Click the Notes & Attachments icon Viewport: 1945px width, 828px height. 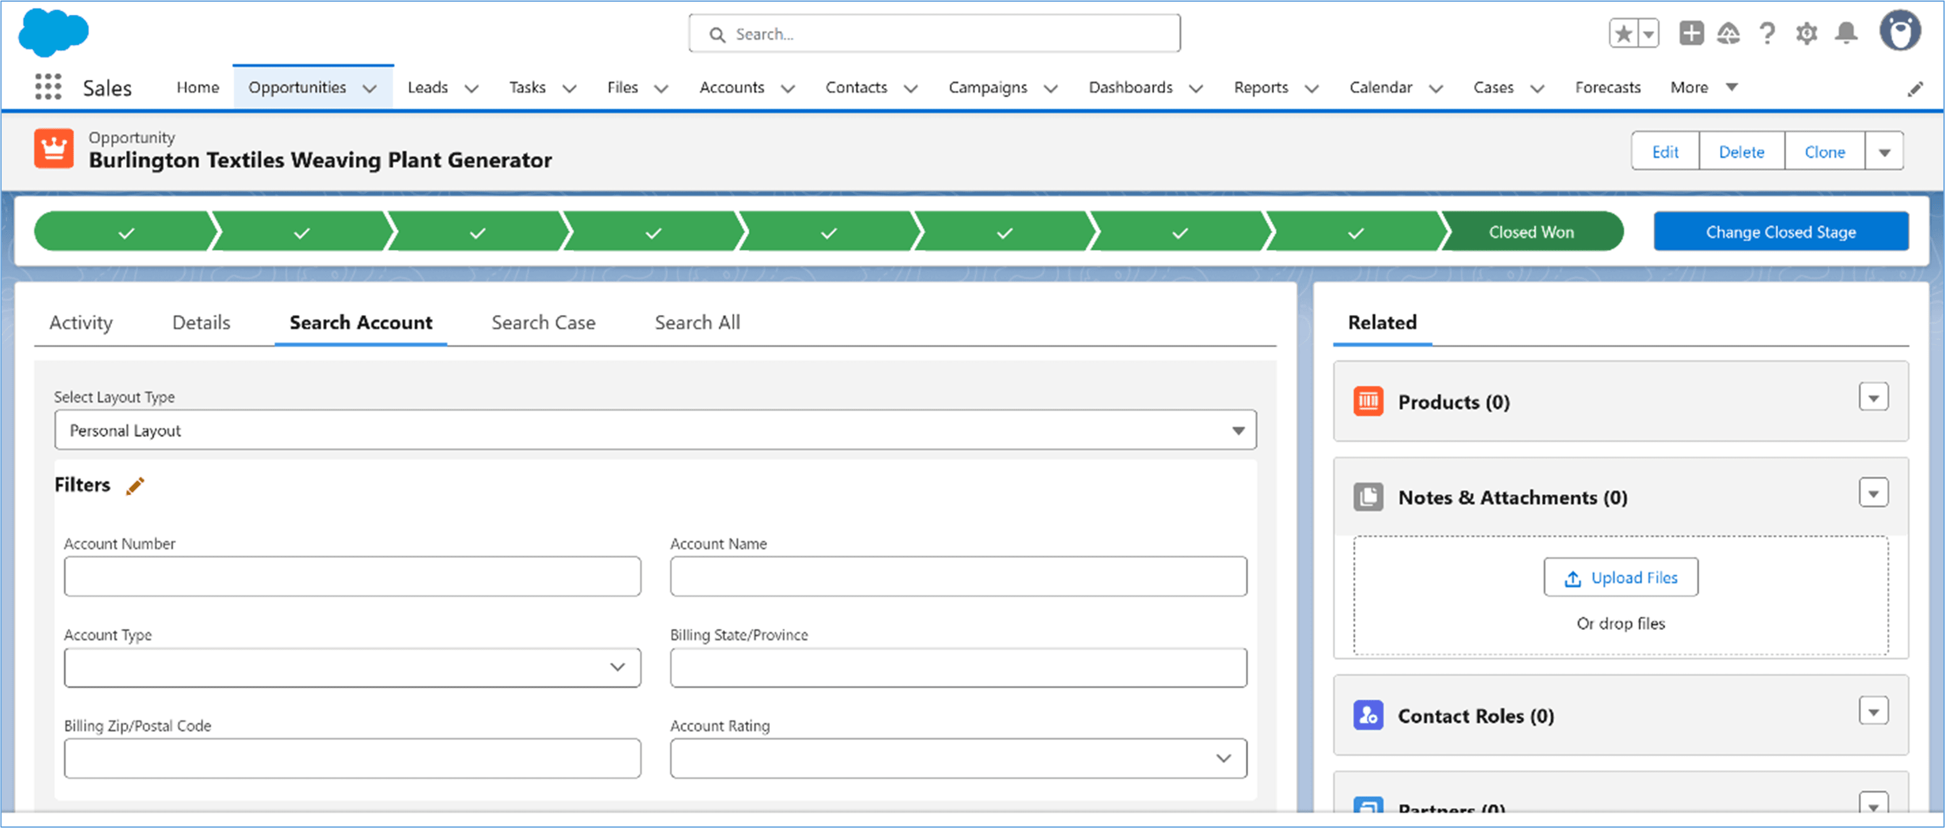[x=1368, y=497]
